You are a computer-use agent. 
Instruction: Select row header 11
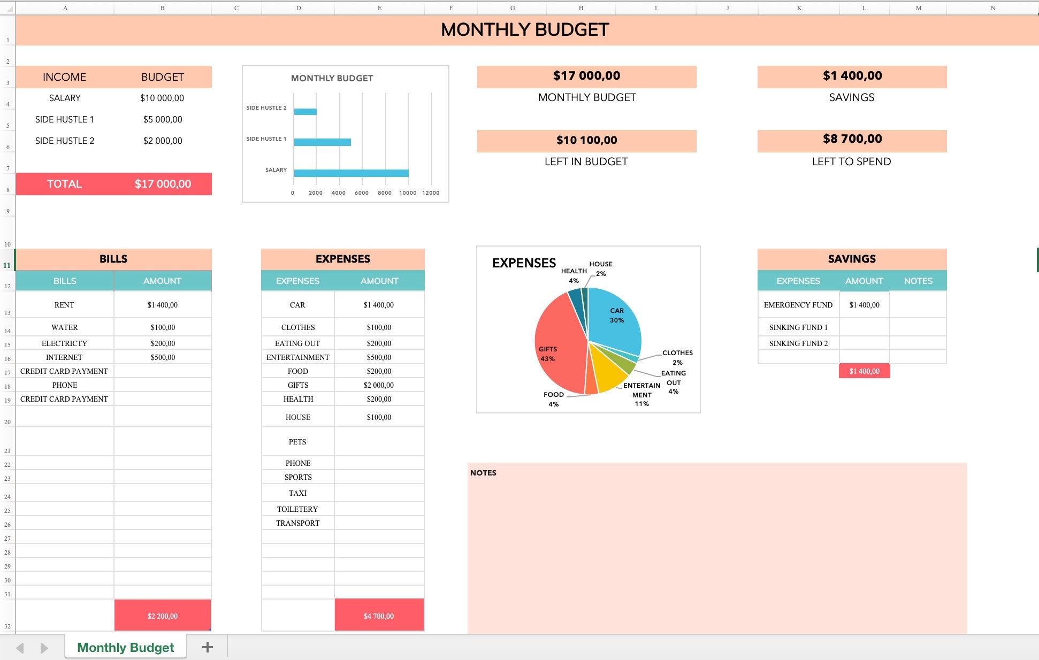7,265
